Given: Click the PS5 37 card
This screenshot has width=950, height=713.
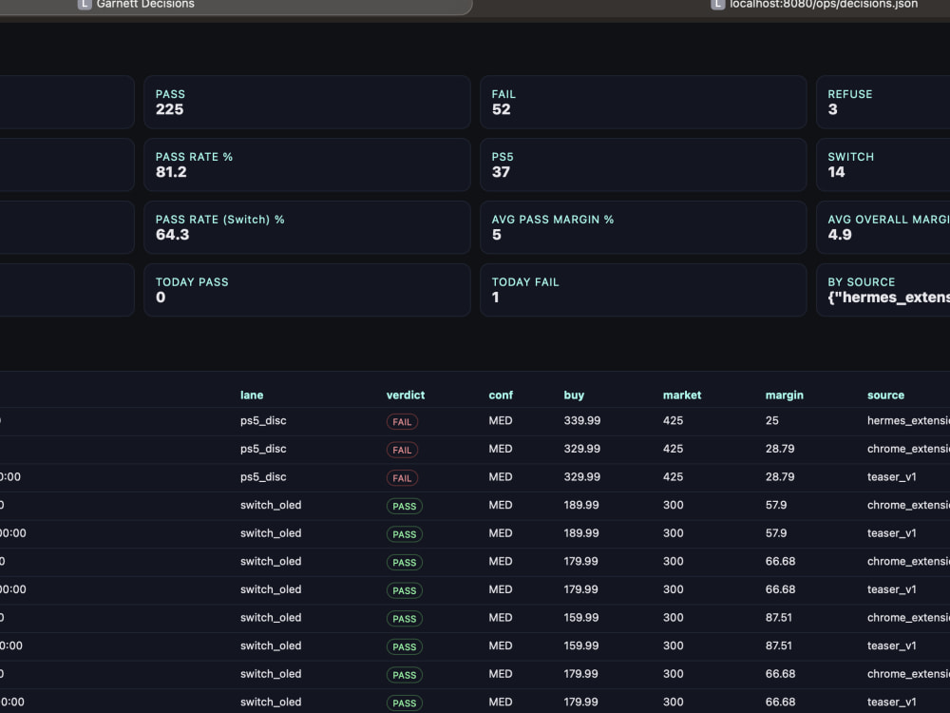Looking at the screenshot, I should click(x=643, y=164).
